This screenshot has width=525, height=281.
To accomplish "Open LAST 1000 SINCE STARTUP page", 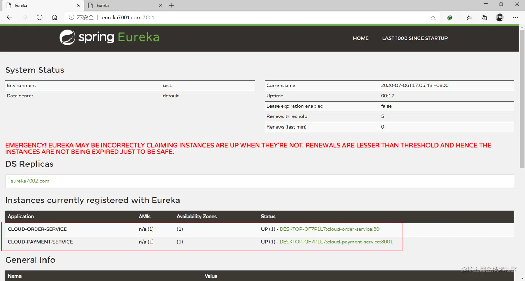I will coord(415,38).
